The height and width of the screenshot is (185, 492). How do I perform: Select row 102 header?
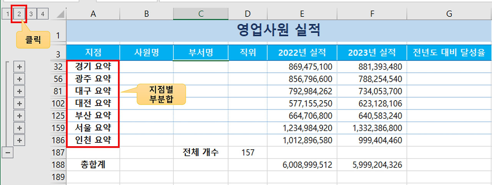(x=58, y=103)
